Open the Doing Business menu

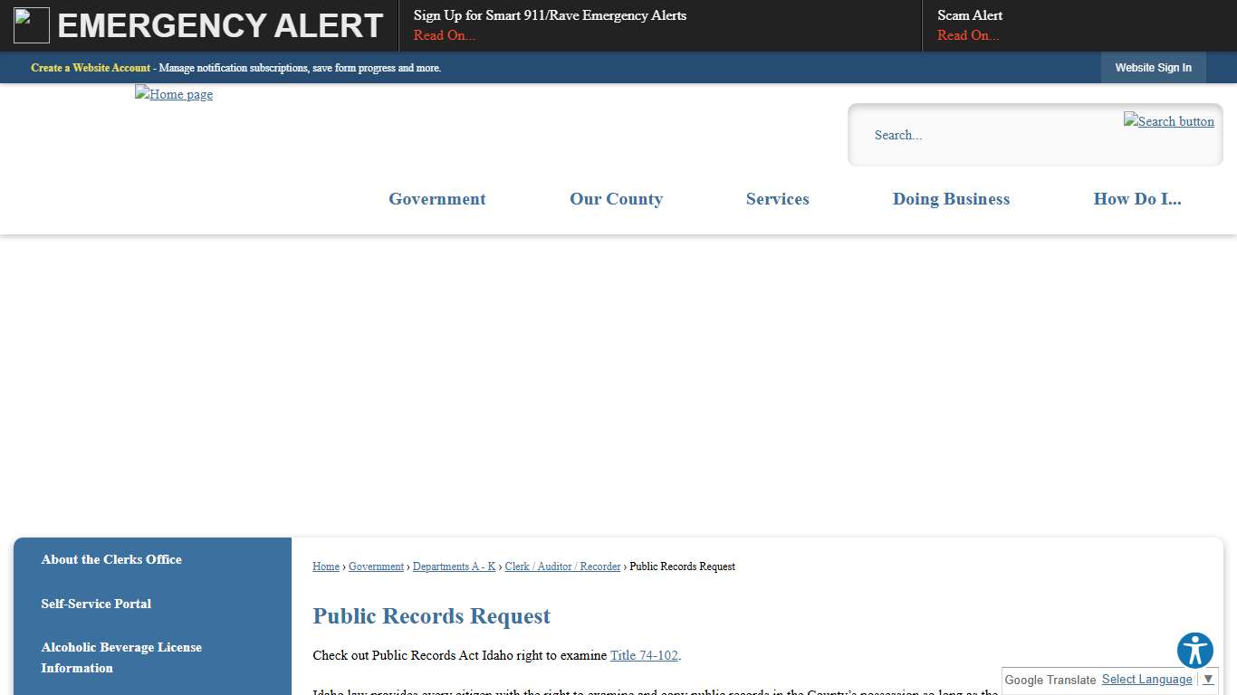coord(951,199)
